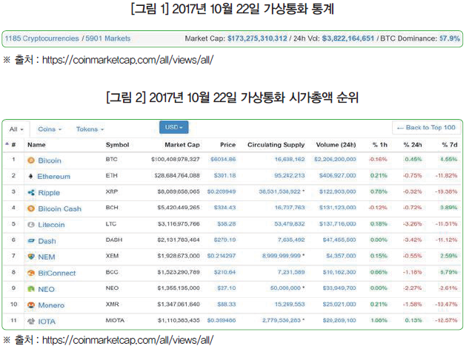Screen dimensions: 466x346
Task: Click the Ripple logo icon
Action: tap(31, 193)
